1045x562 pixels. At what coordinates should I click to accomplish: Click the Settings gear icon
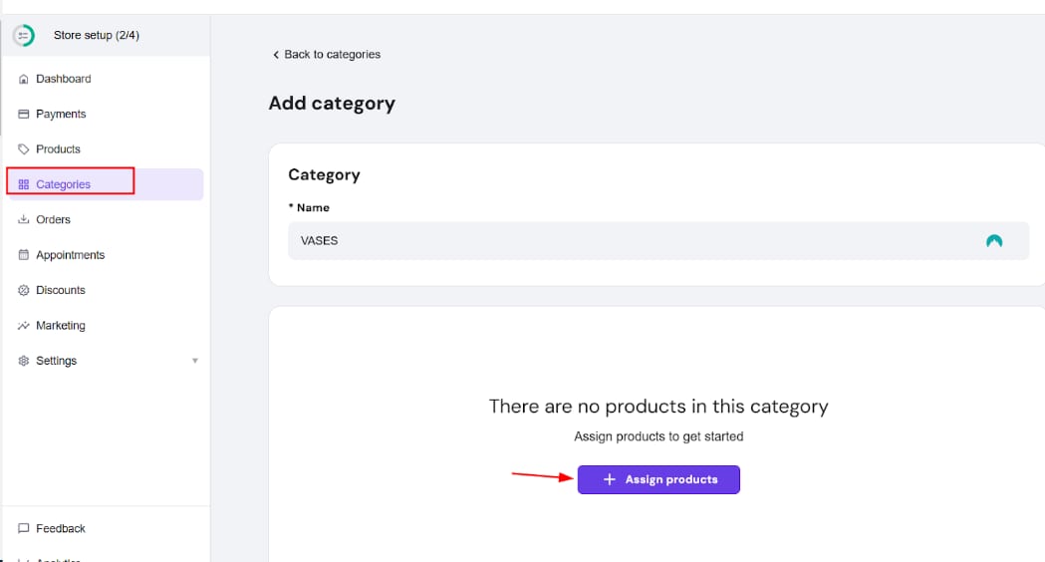[24, 361]
